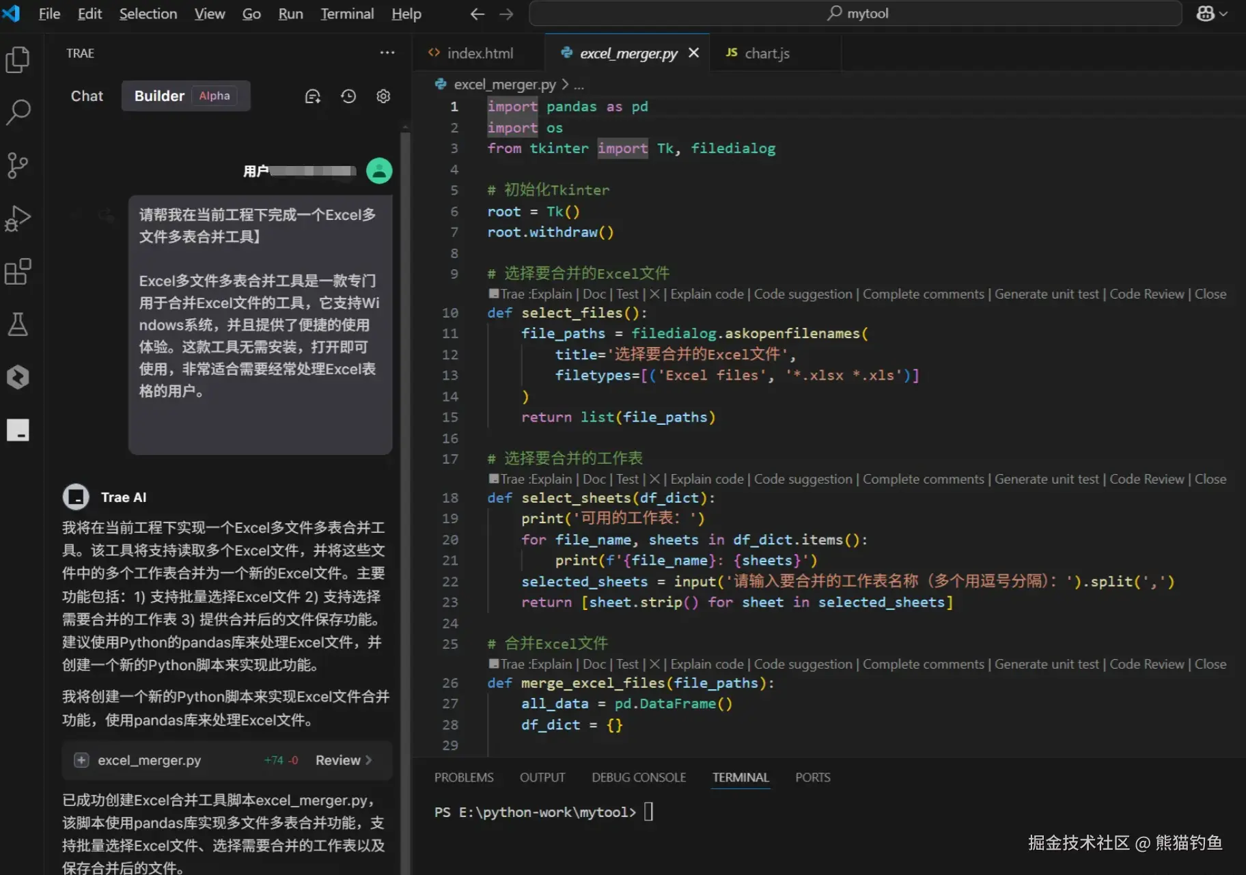Switch to the chart.js editor tab

point(766,53)
